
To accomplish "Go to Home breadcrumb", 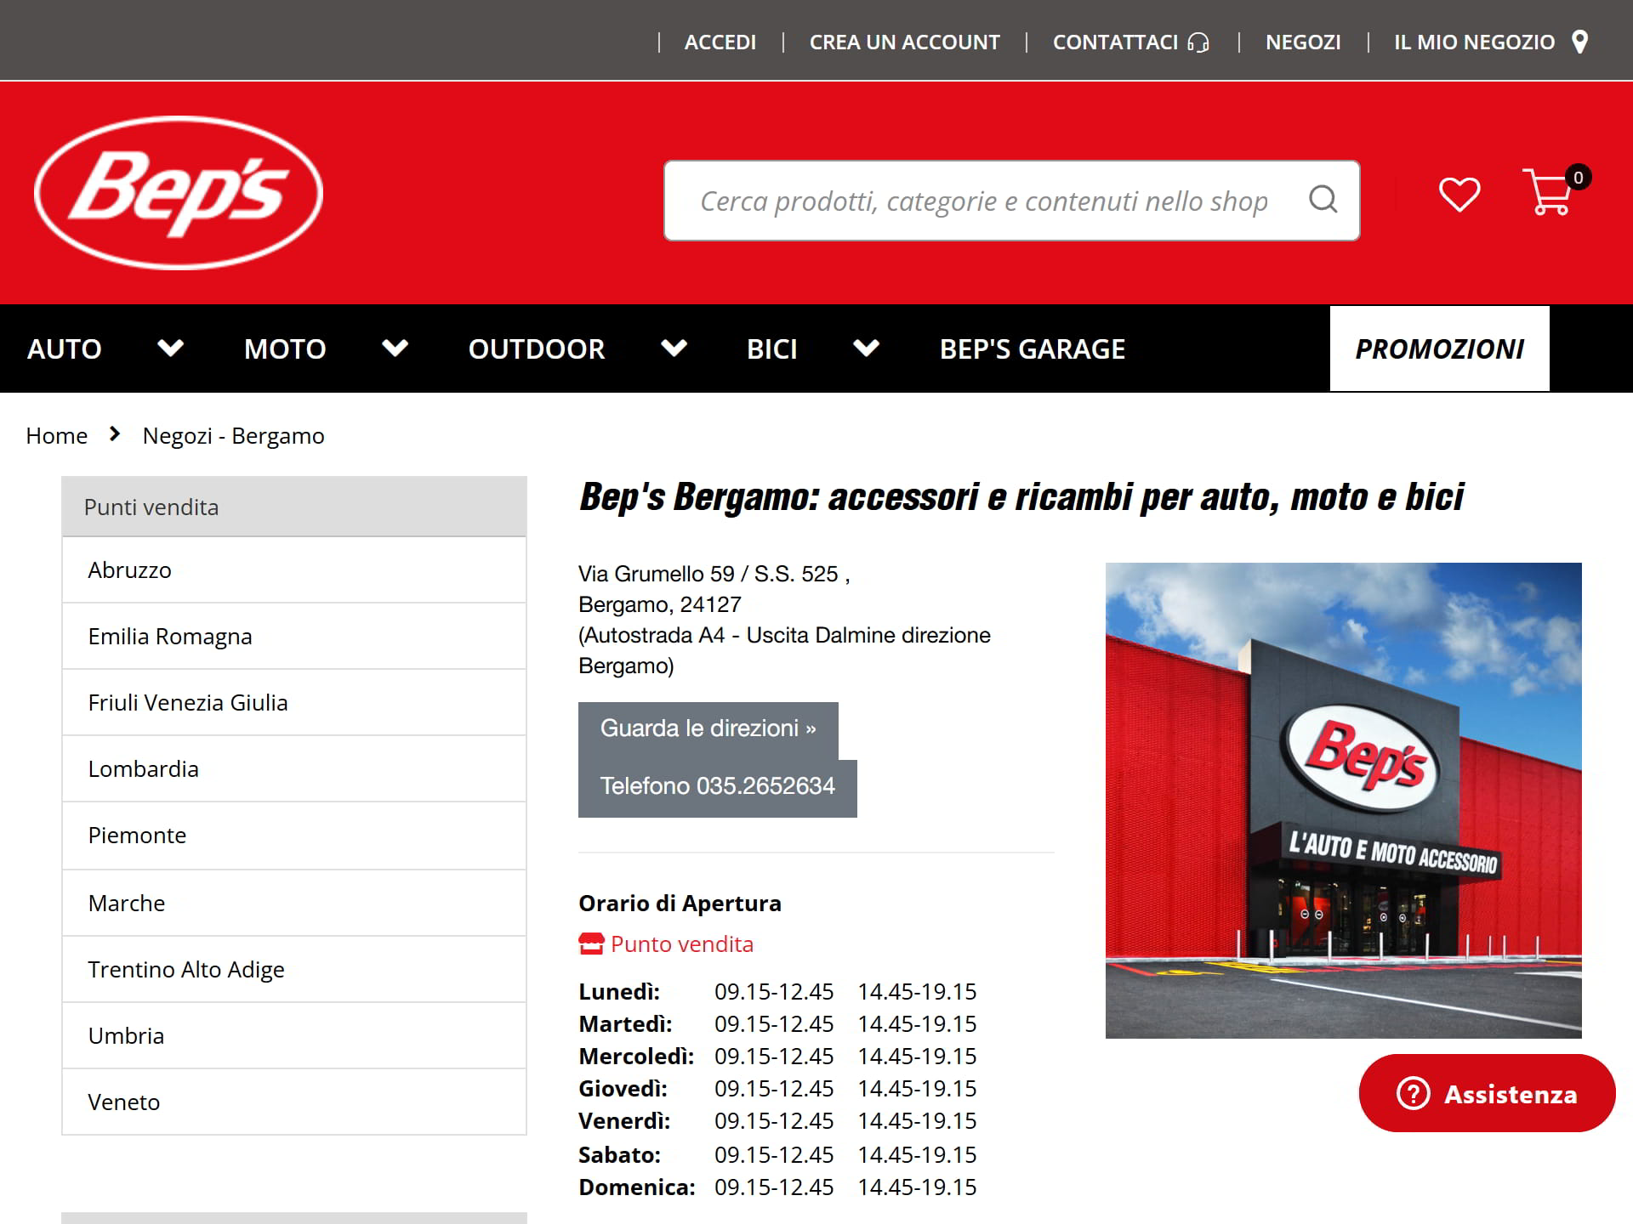I will 57,435.
